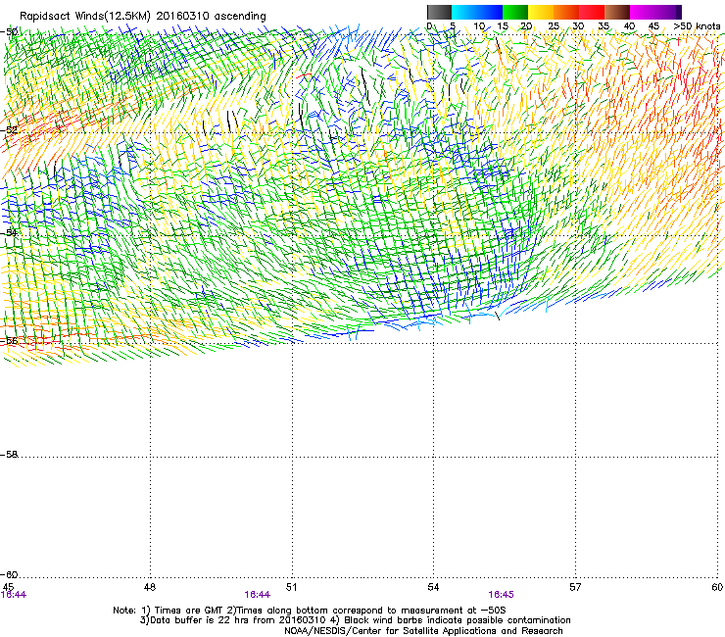Click the purple 16:45 time label
The image size is (725, 637).
502,595
